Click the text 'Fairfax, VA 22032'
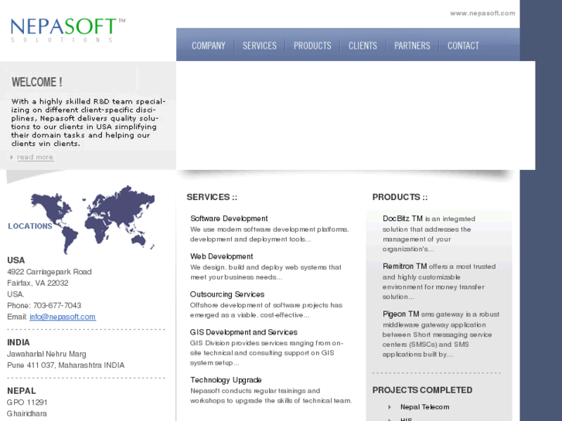Screen dimensions: 562x421 tap(38, 283)
